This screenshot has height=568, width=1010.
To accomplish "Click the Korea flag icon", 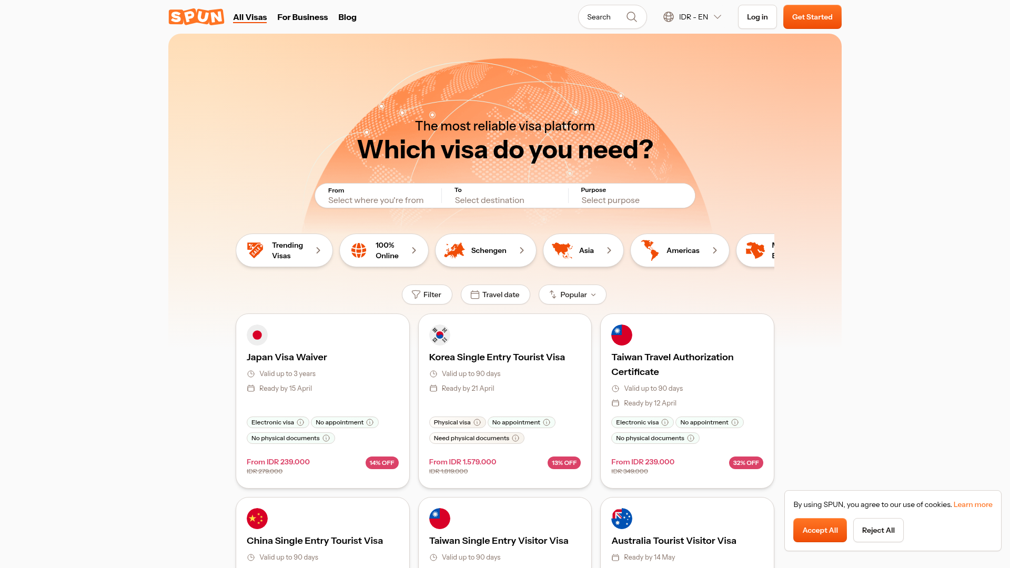I will (x=440, y=335).
